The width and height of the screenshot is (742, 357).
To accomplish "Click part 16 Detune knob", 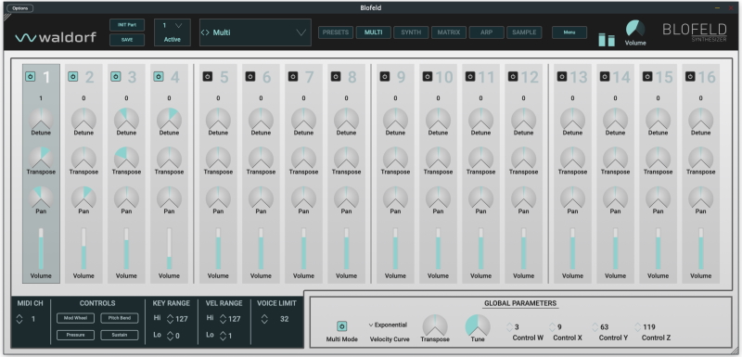I will point(701,120).
